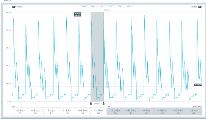The image size is (206, 119).
Task: Click the Clear selection button
Action: coord(200,106)
